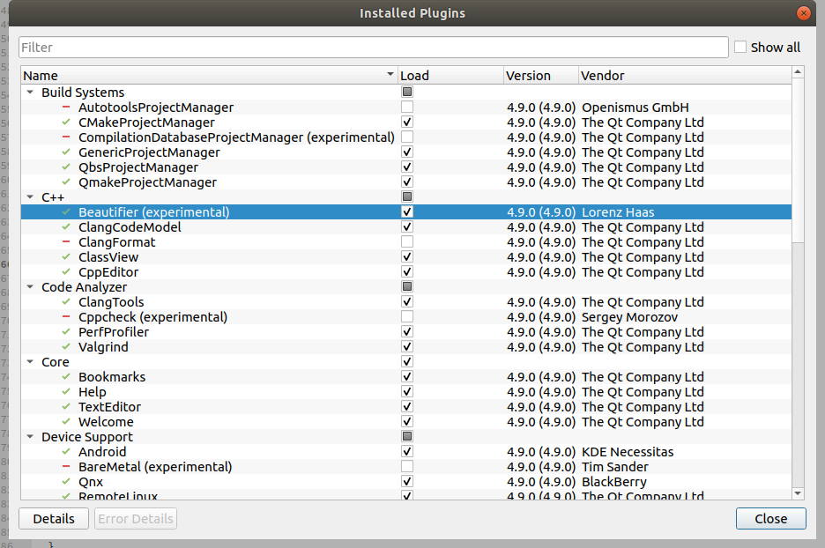Click the red dash icon beside BareMetal
The height and width of the screenshot is (548, 825).
(x=66, y=466)
